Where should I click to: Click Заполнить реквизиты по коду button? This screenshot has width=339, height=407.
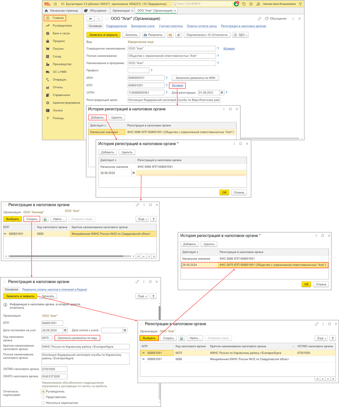click(x=77, y=338)
